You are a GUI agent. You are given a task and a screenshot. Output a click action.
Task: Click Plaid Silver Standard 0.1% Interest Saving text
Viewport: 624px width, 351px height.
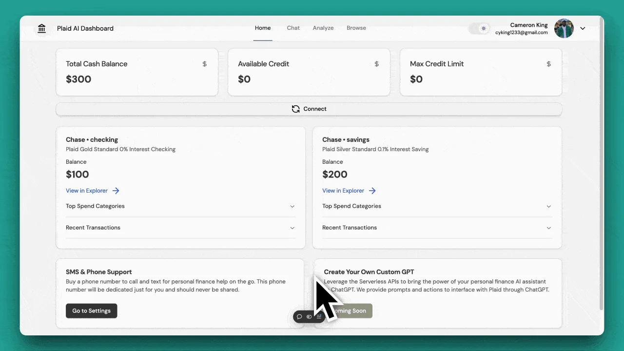tap(375, 149)
